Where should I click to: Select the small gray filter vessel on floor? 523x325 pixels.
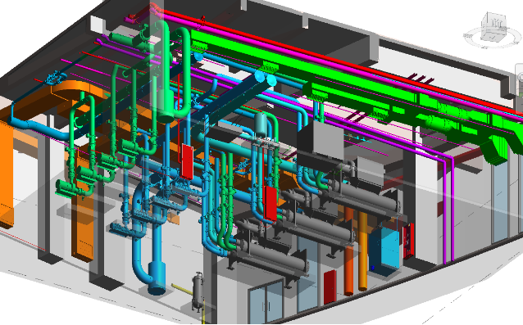pyautogui.click(x=198, y=291)
